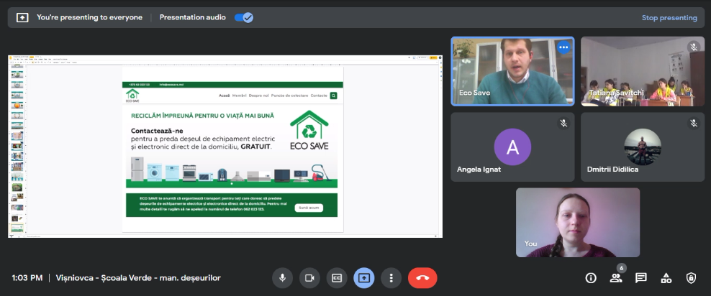Image resolution: width=711 pixels, height=296 pixels.
Task: Select the Eco Save video tile
Action: point(512,72)
